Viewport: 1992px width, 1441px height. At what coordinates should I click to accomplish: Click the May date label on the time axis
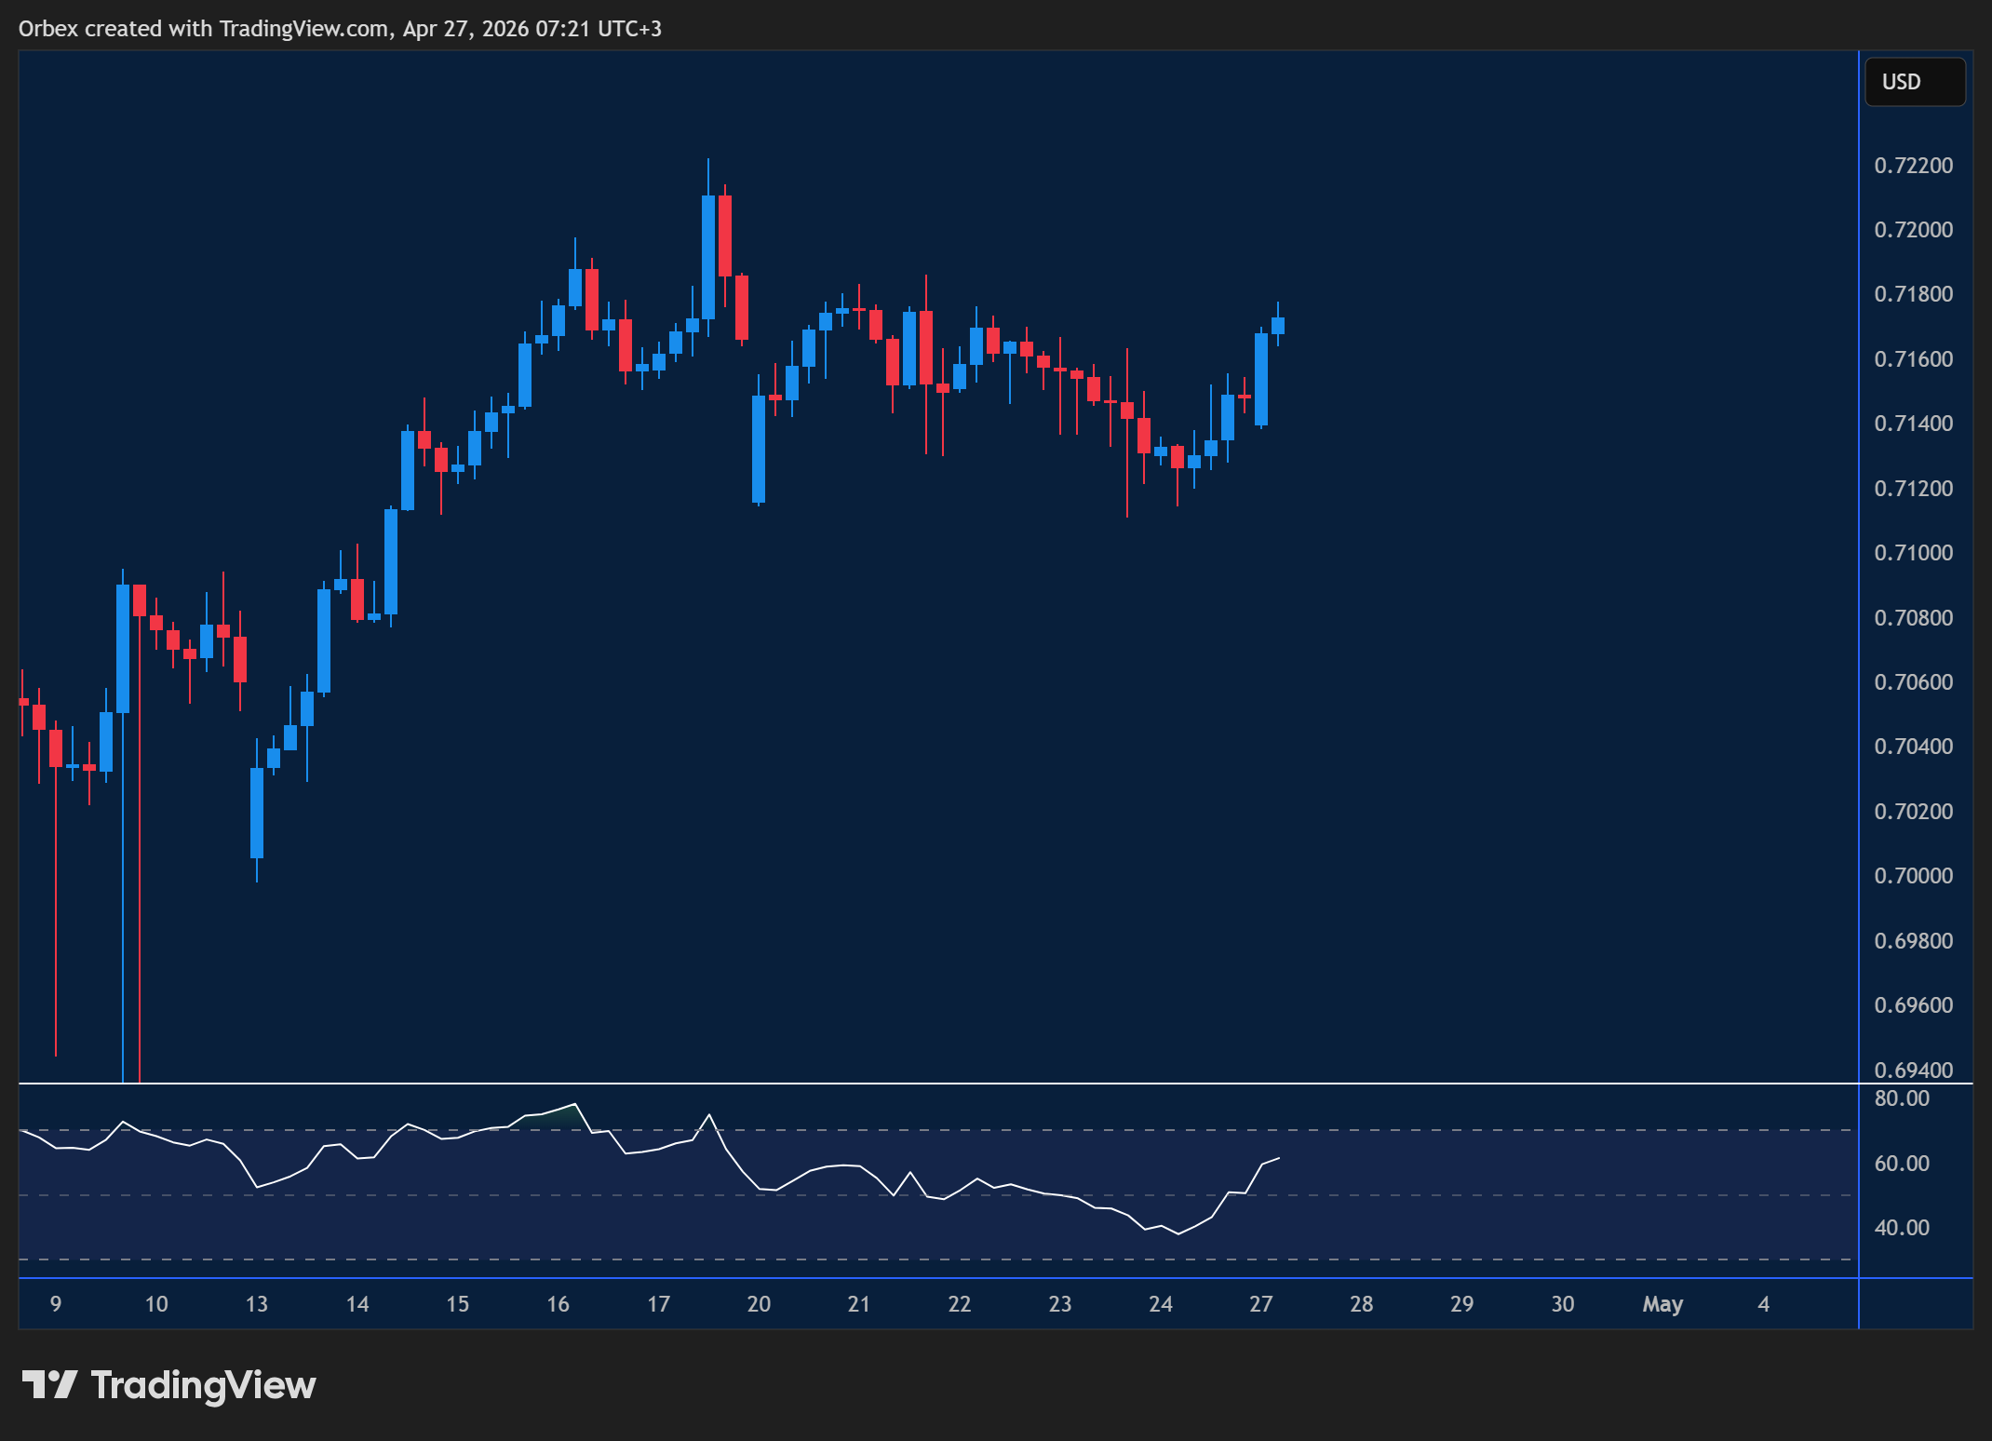1662,1304
